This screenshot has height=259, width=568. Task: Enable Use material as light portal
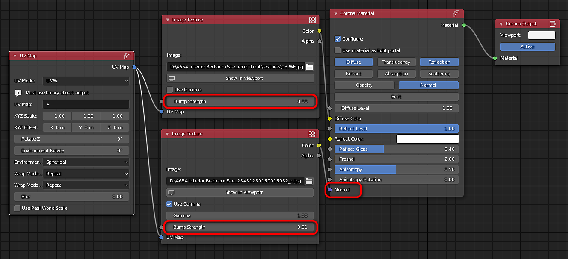click(338, 50)
